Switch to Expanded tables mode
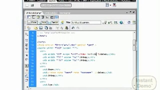The height and width of the screenshot is (90, 160). pyautogui.click(x=57, y=5)
